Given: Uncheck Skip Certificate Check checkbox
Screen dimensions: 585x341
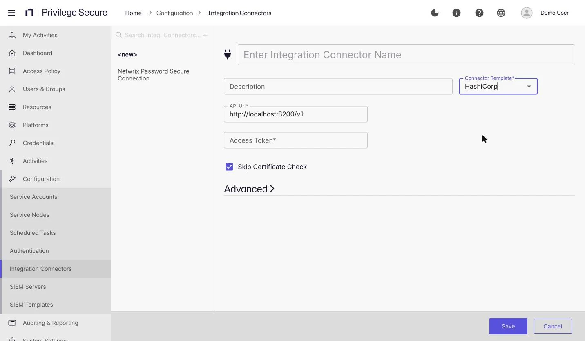Looking at the screenshot, I should click(x=229, y=167).
